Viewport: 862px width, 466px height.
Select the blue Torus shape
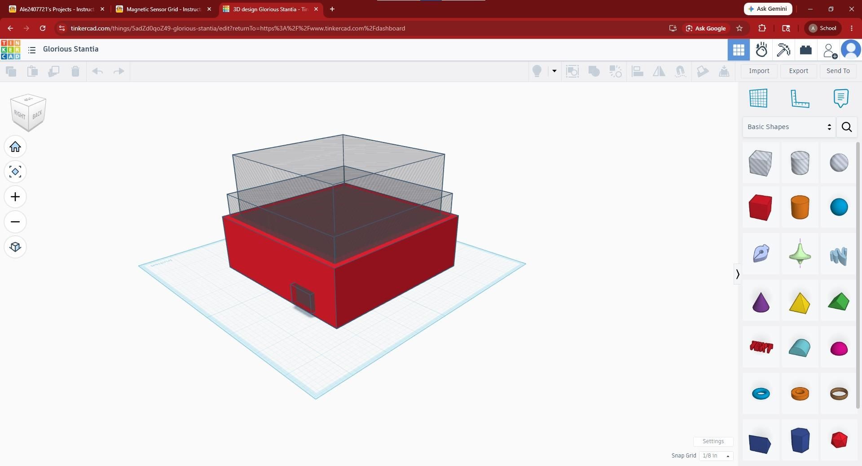pos(761,394)
